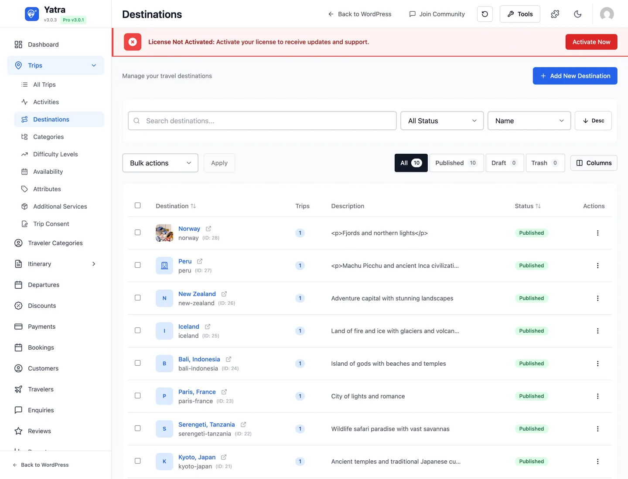Switch to the Draft filter tab
628x479 pixels.
click(505, 163)
